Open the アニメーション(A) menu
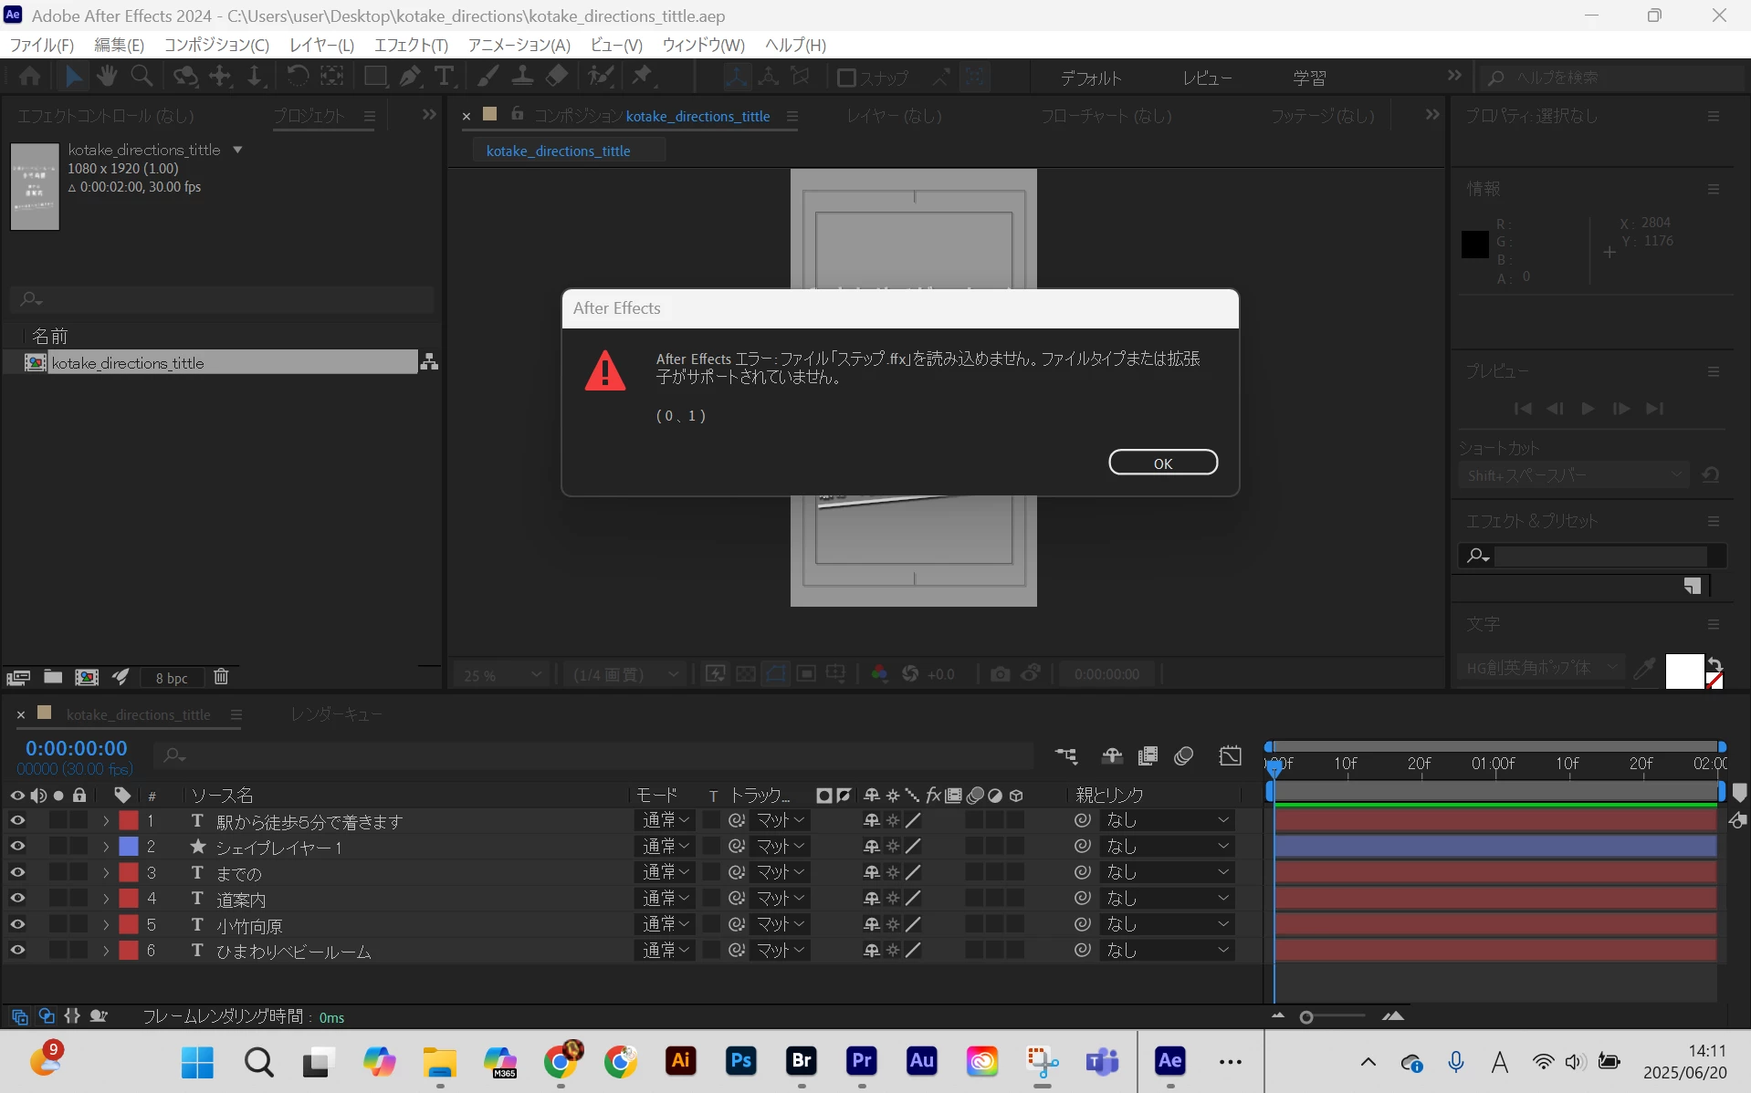 [519, 45]
